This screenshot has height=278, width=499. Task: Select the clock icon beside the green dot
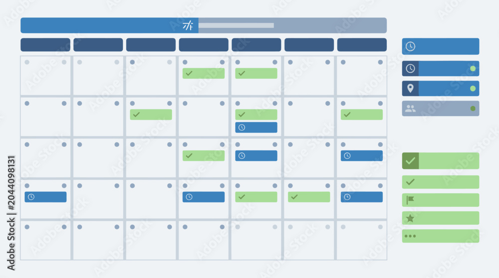pos(410,68)
